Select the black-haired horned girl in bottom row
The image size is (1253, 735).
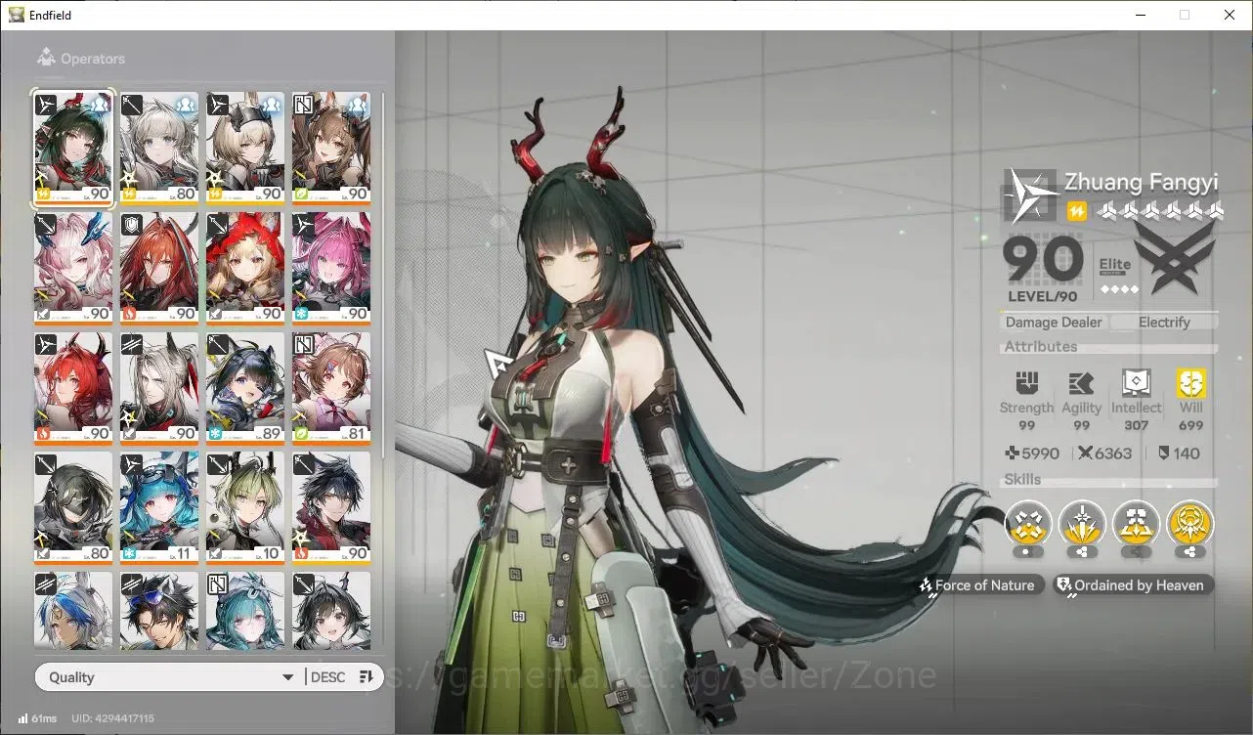pos(331,611)
